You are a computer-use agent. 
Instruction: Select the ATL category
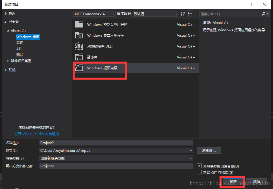(19, 49)
